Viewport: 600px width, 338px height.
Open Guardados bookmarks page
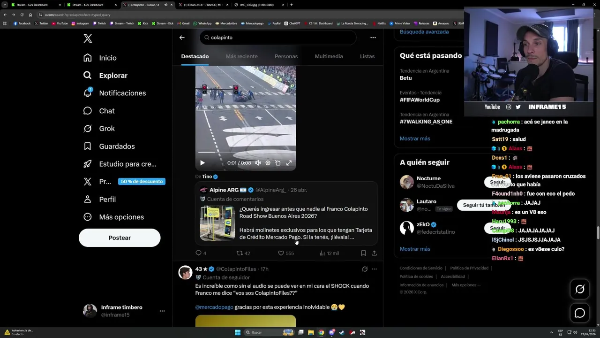109,146
